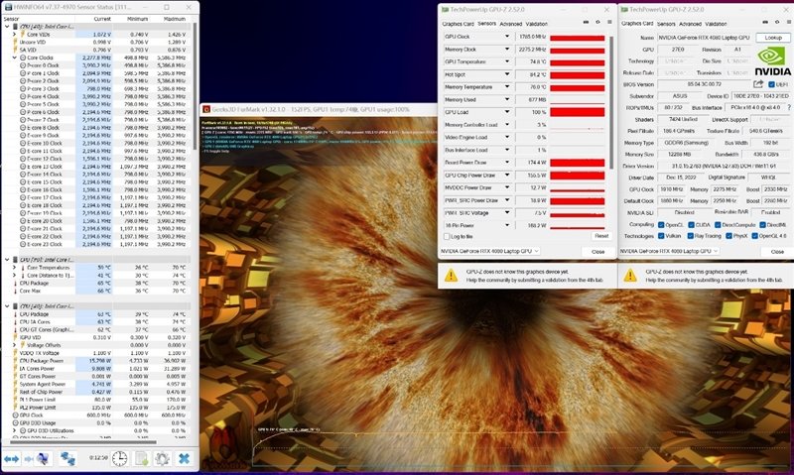The image size is (794, 475).
Task: Toggle the DirectML checkbox
Action: click(762, 224)
